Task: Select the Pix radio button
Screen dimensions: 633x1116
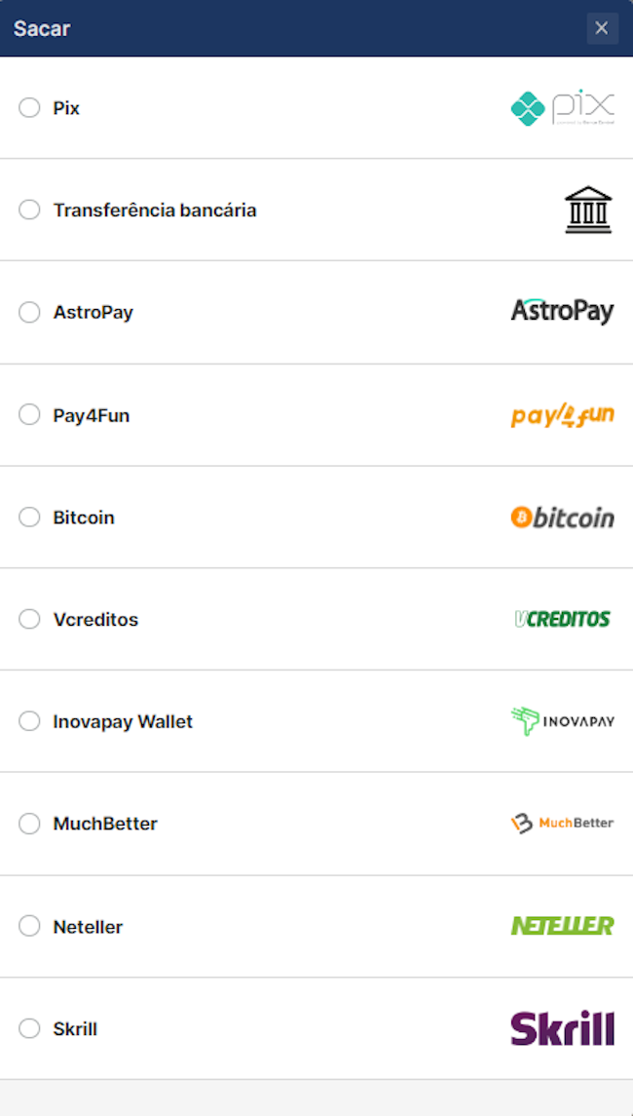Action: [x=29, y=108]
